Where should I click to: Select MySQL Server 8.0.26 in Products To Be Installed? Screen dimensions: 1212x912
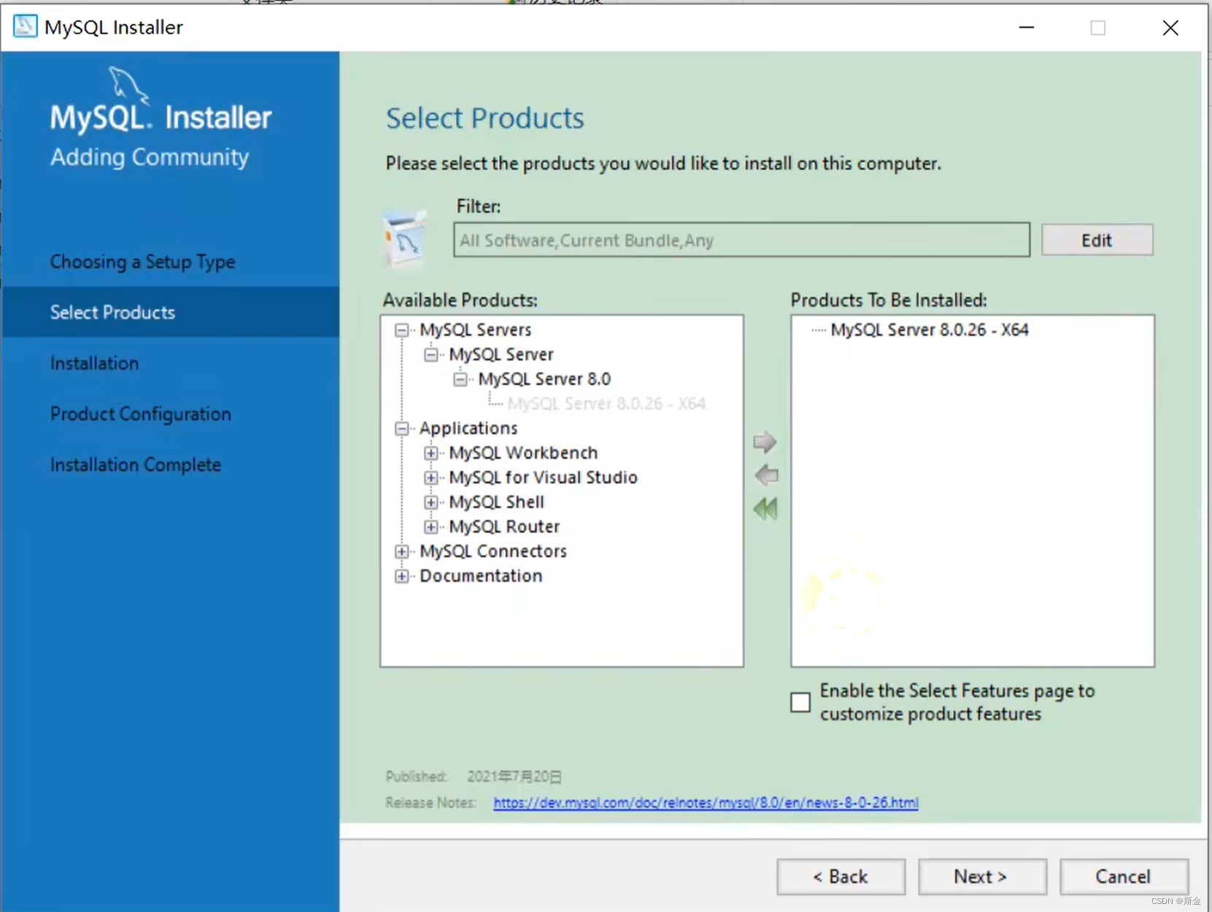929,330
